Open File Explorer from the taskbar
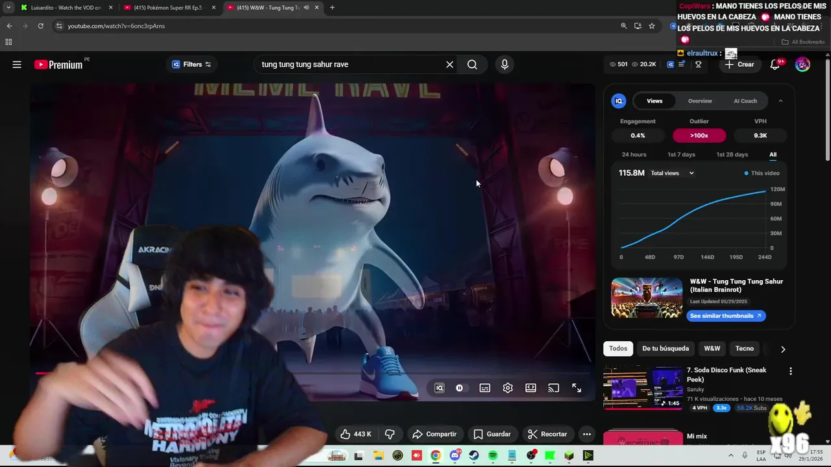Screen dimensions: 831x467 [378, 456]
